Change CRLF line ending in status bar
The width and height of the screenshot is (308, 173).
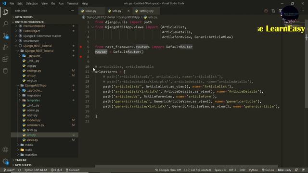coord(243,170)
